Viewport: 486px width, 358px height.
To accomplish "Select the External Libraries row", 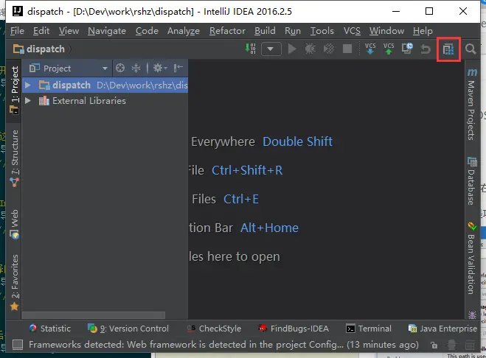I will (x=105, y=101).
